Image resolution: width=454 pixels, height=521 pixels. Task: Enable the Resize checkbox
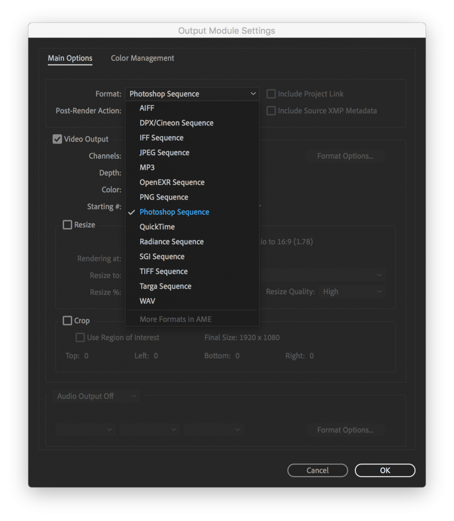(68, 225)
